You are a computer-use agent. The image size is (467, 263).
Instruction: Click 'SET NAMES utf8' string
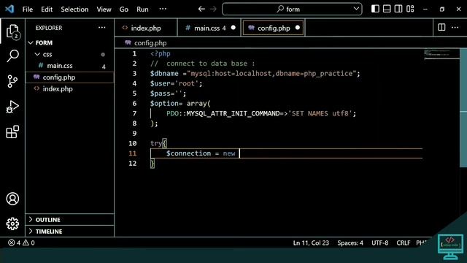320,113
